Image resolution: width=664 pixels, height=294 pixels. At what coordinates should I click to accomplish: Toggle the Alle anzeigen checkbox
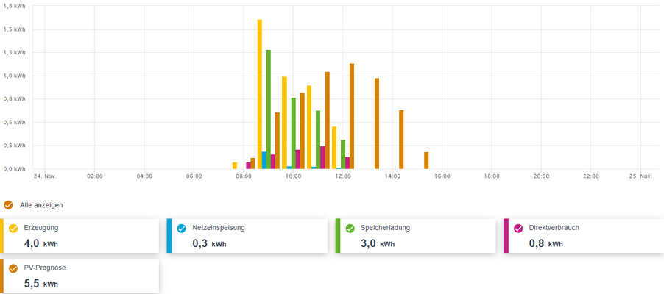click(x=8, y=205)
